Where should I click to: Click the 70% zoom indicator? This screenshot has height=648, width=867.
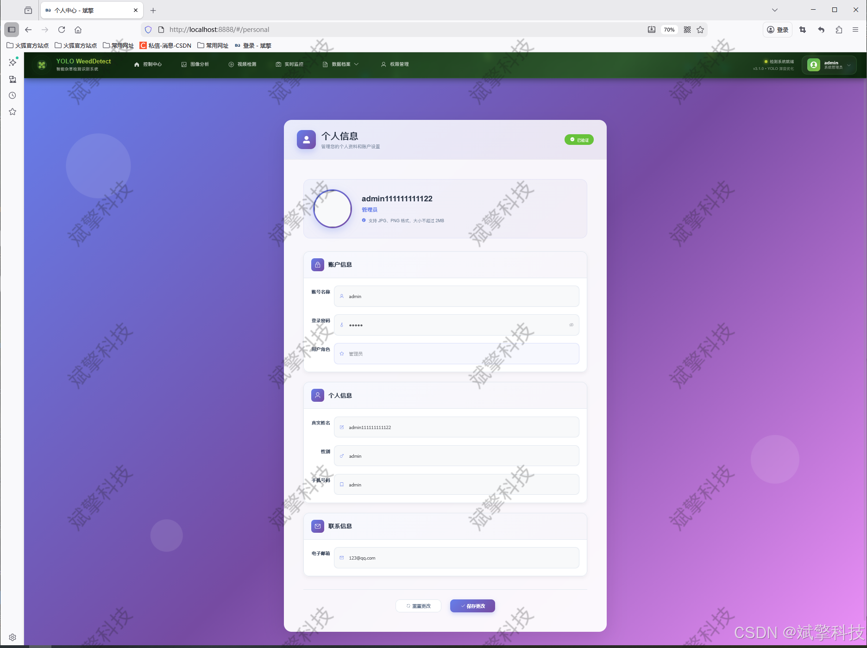point(669,30)
